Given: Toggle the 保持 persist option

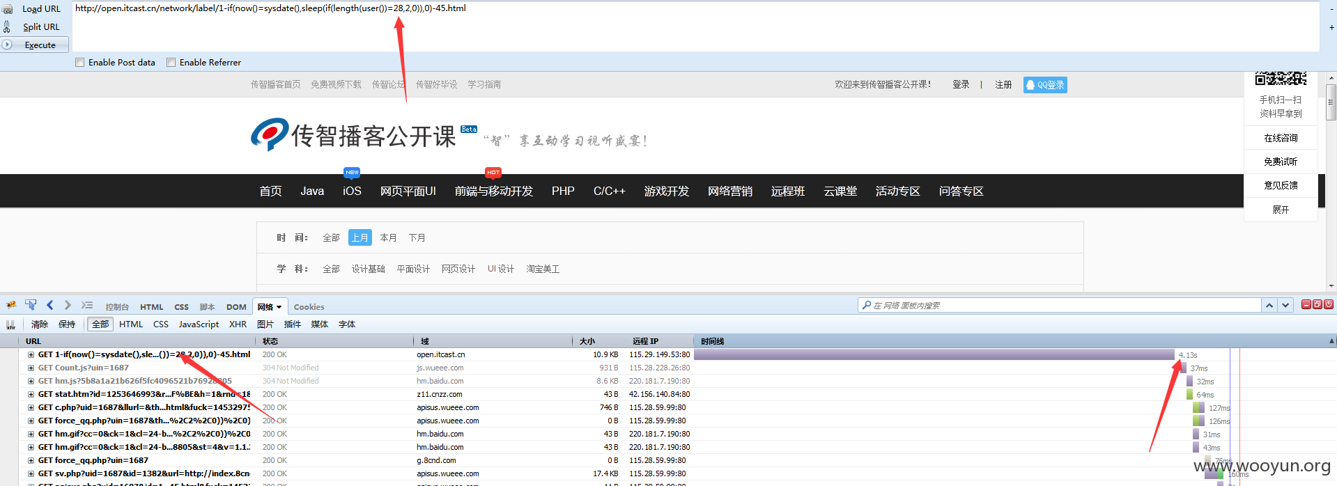Looking at the screenshot, I should click(x=67, y=324).
